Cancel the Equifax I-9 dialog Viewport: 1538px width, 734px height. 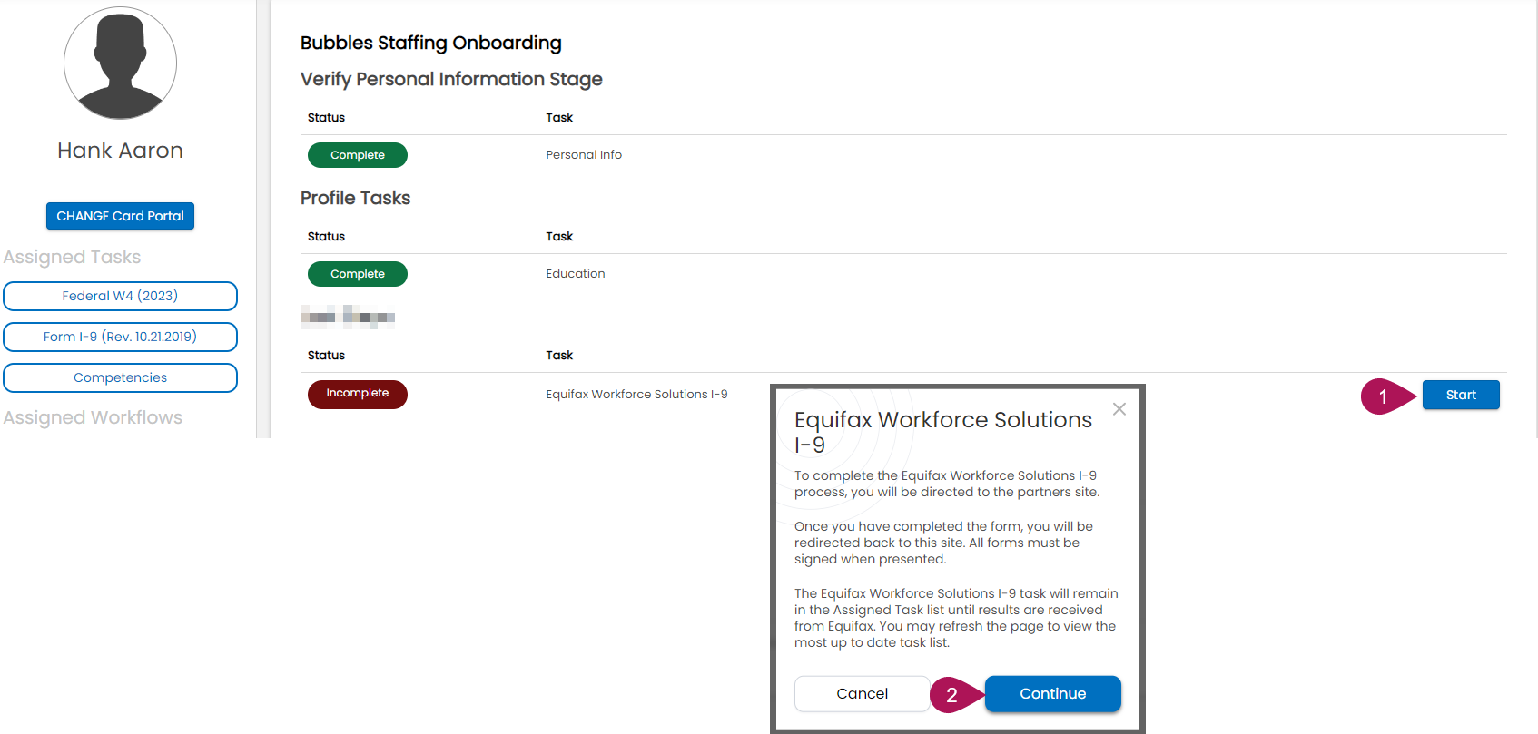tap(862, 693)
